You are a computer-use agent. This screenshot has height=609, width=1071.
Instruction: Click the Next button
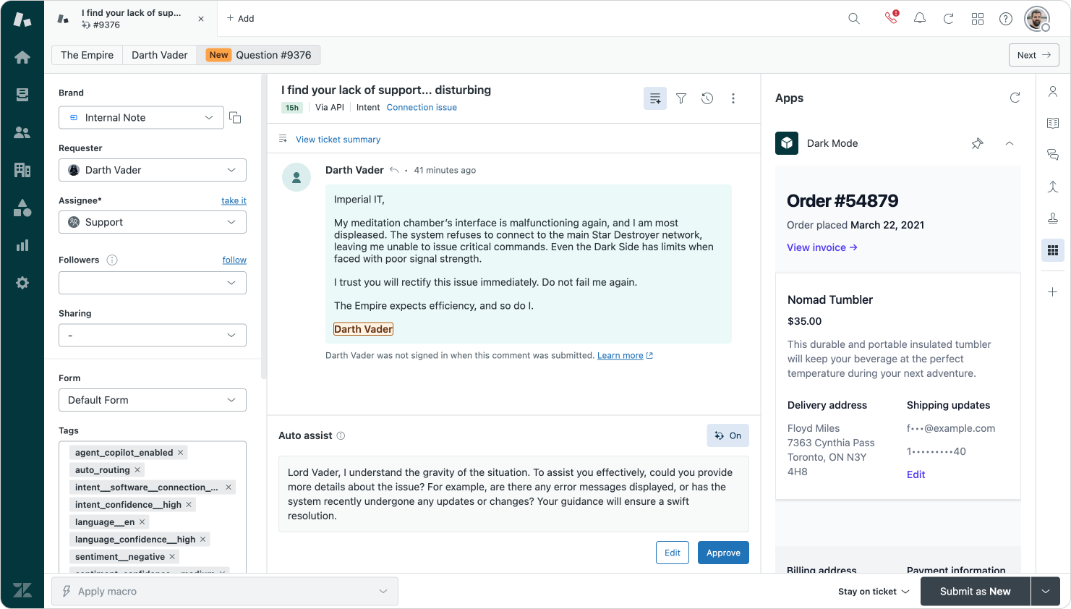coord(1034,55)
